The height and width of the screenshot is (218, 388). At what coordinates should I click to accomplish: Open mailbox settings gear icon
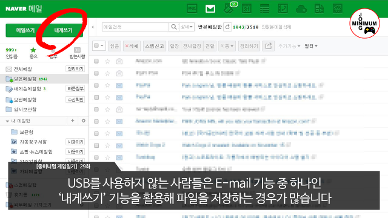84,121
